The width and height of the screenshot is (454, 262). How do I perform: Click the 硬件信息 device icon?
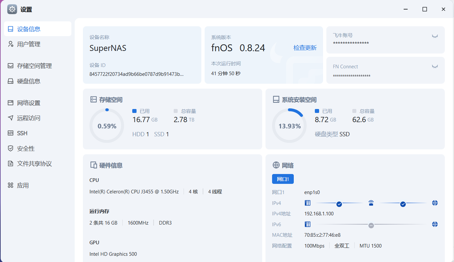(x=93, y=165)
